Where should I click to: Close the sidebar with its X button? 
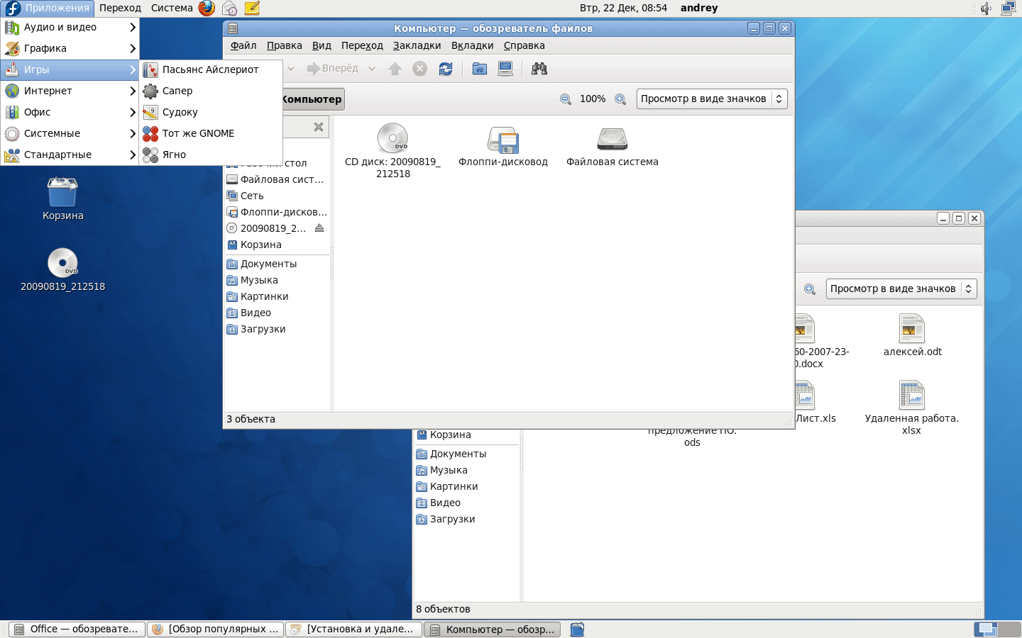pos(319,127)
